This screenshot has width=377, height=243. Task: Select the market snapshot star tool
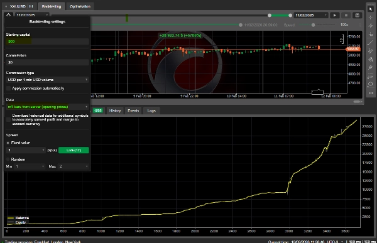pos(371,26)
